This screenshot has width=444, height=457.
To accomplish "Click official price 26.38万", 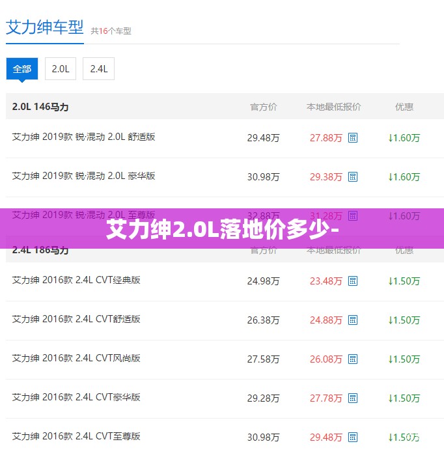I will click(x=263, y=320).
